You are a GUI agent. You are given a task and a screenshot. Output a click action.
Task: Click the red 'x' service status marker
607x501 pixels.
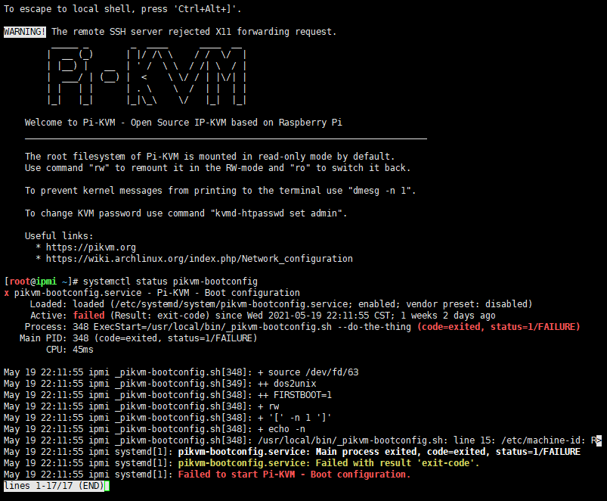click(x=6, y=292)
